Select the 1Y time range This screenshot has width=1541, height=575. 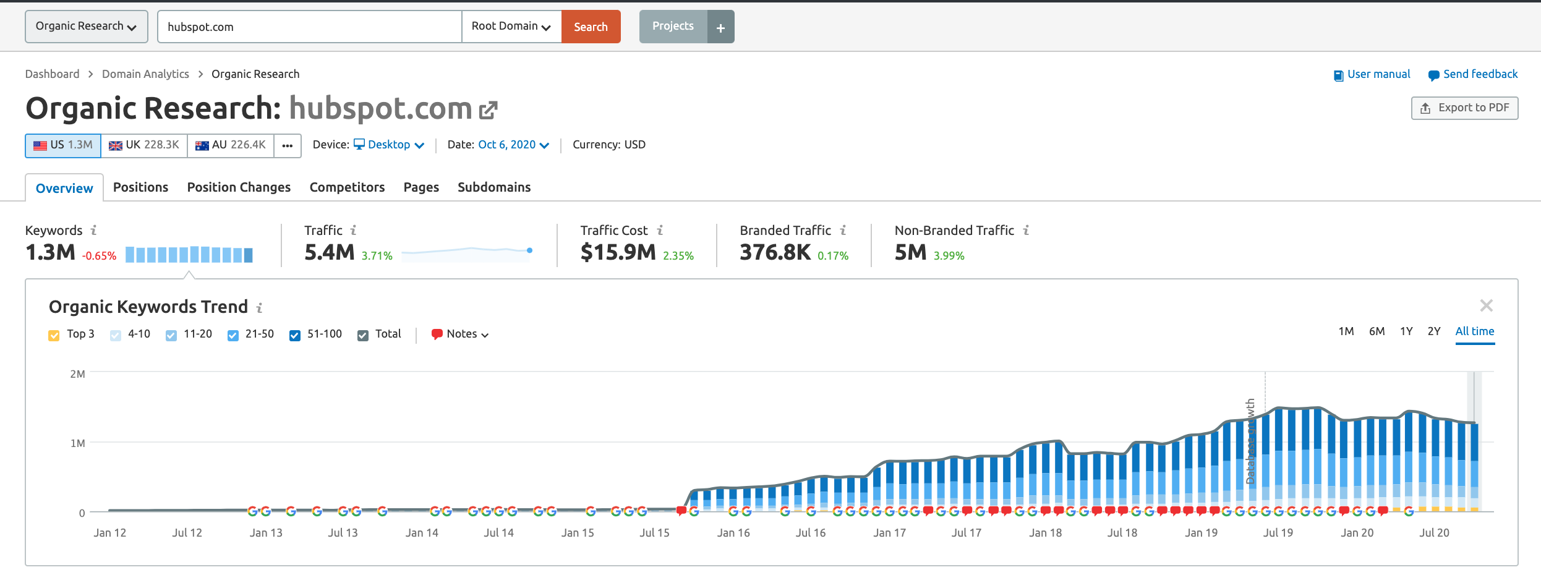[1406, 331]
